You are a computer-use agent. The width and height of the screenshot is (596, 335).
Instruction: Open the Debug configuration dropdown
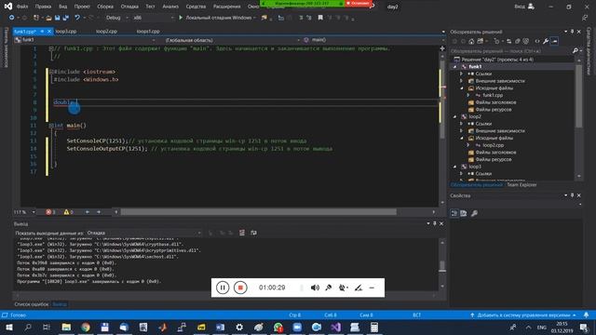pos(116,18)
